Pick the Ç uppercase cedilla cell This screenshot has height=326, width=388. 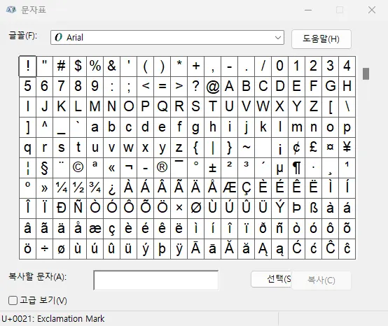click(247, 188)
